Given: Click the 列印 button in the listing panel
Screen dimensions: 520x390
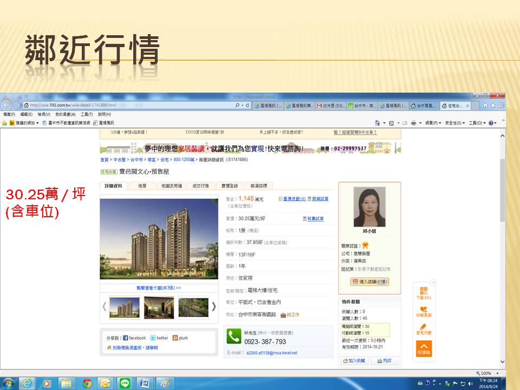Looking at the screenshot, I should (x=385, y=361).
